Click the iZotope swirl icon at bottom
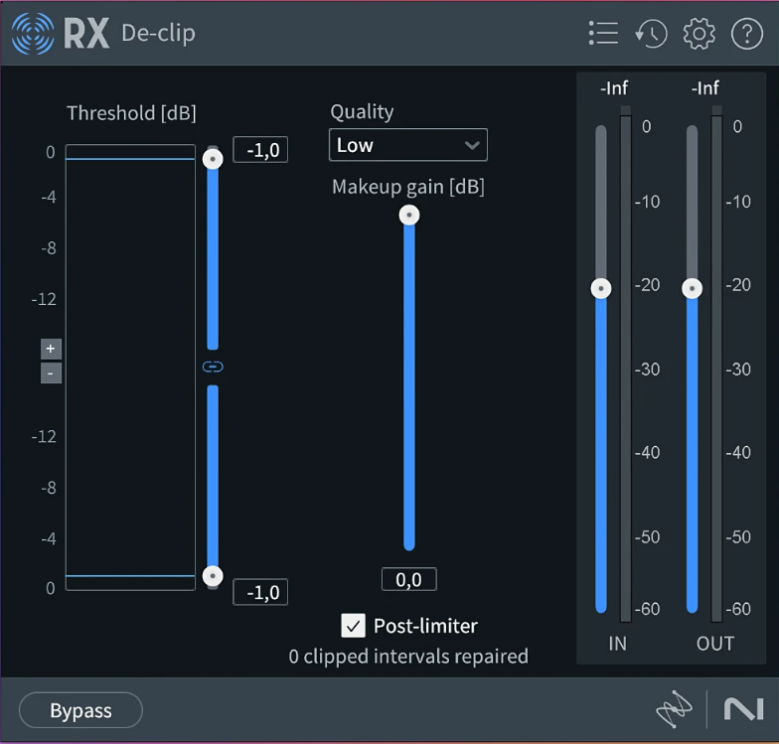Image resolution: width=779 pixels, height=744 pixels. click(673, 709)
